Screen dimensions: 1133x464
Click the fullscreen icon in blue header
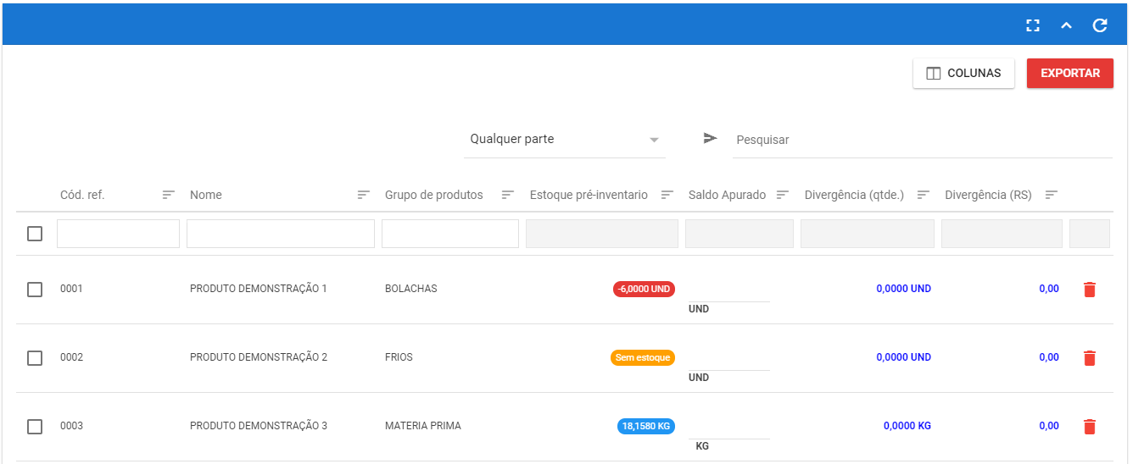(1032, 25)
